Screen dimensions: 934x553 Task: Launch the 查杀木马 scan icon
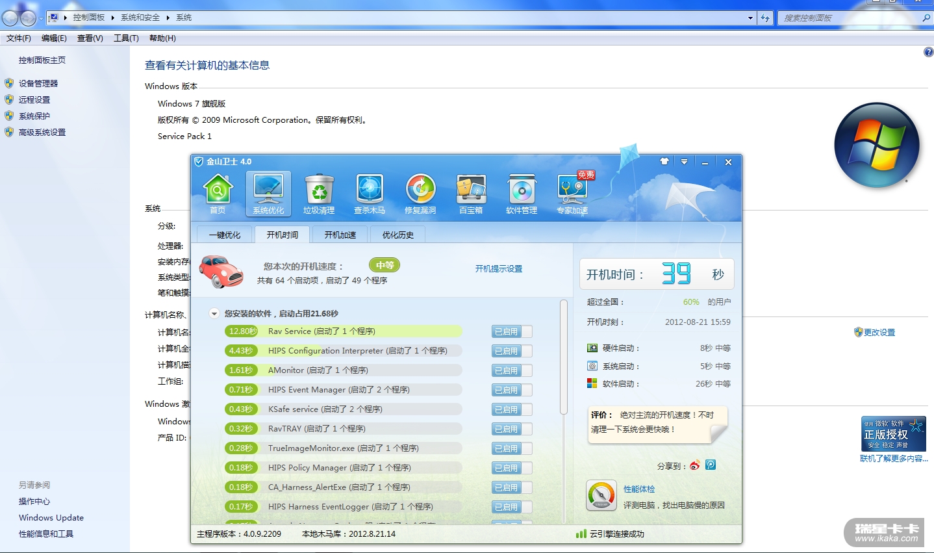click(370, 194)
